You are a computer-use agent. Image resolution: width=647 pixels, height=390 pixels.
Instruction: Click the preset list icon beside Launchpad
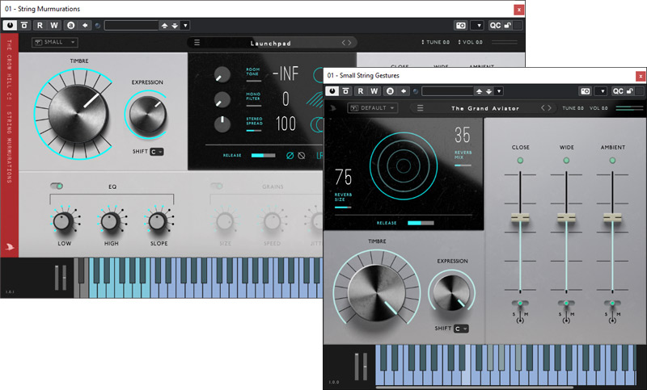197,42
